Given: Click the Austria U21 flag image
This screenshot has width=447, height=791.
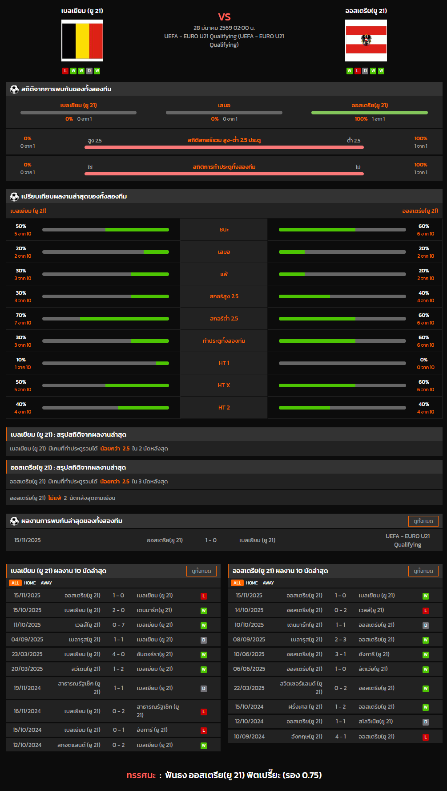Looking at the screenshot, I should point(366,41).
